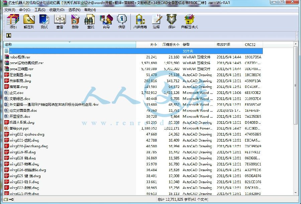Select file proe运动仿真视频.rar
Screen dimensions: 301x204
tap(27, 63)
